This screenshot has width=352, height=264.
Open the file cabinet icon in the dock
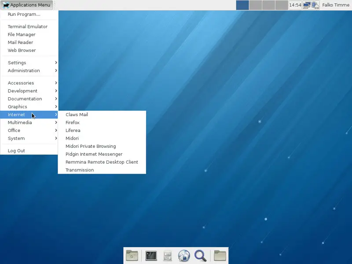pos(167,256)
